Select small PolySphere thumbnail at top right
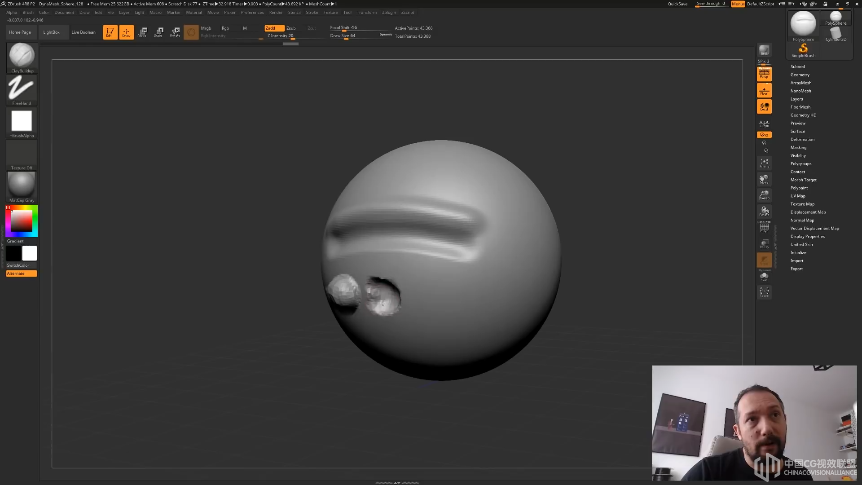The width and height of the screenshot is (862, 485). pyautogui.click(x=836, y=18)
